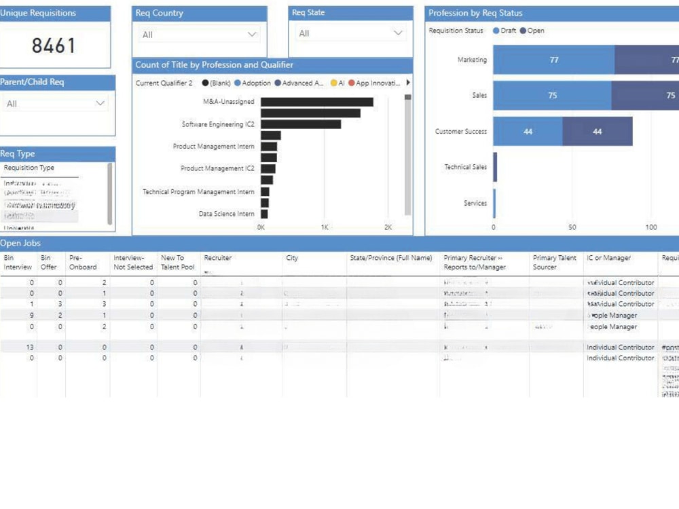The height and width of the screenshot is (509, 679).
Task: Toggle the second requisition type in the slicer
Action: [x=41, y=192]
